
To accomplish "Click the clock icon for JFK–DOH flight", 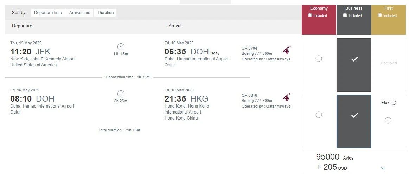I will click(x=121, y=47).
